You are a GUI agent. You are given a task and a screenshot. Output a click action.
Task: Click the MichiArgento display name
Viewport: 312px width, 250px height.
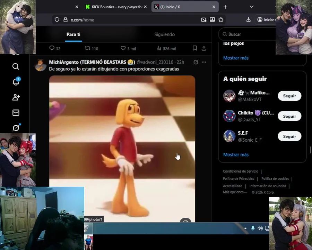click(x=92, y=62)
